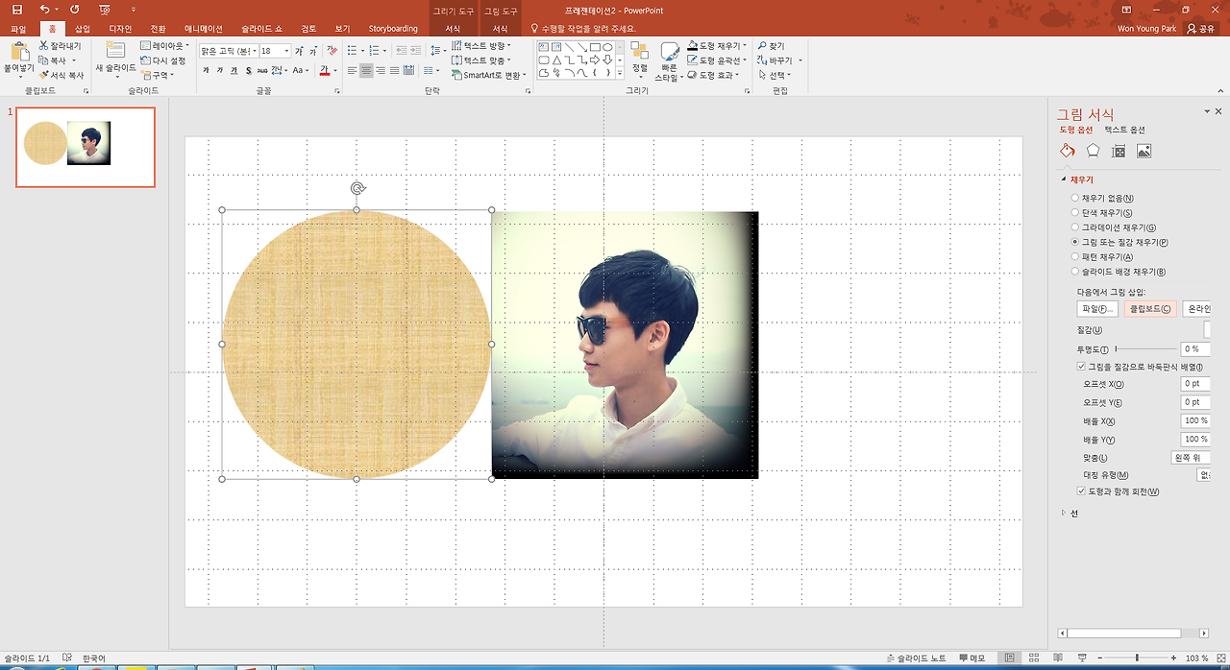This screenshot has height=670, width=1230.
Task: Click 메모 (Comments) in status bar
Action: (x=972, y=658)
